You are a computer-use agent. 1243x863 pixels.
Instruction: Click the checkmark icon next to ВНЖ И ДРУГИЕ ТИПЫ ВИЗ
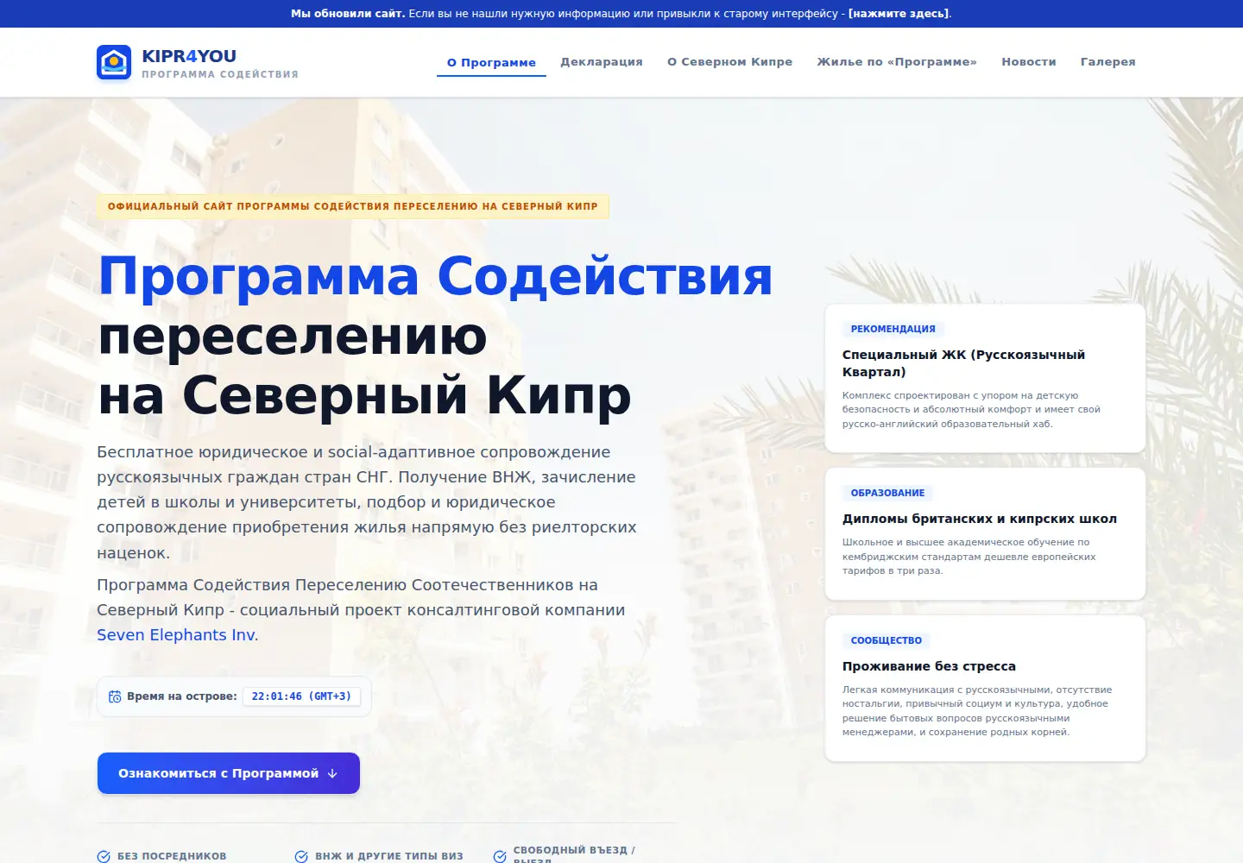301,856
